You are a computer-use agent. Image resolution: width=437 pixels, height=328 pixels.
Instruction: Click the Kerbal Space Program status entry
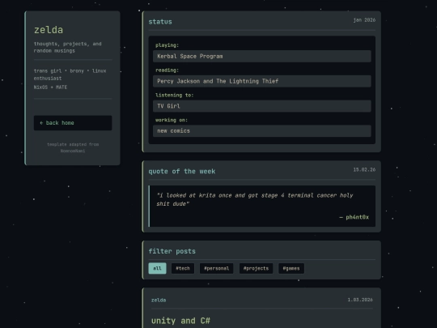coord(262,57)
